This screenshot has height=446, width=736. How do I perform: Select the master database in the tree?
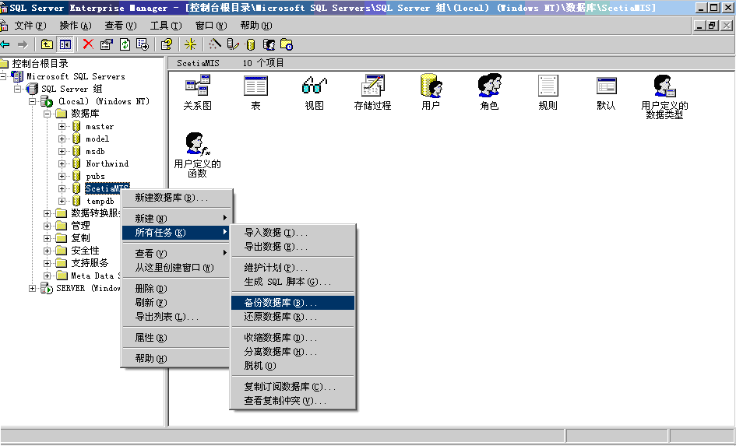(x=100, y=126)
